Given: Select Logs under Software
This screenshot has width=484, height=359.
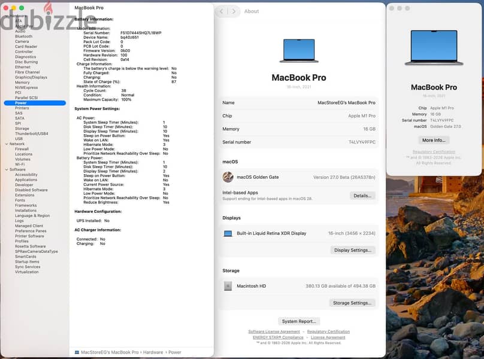Looking at the screenshot, I should click(19, 221).
